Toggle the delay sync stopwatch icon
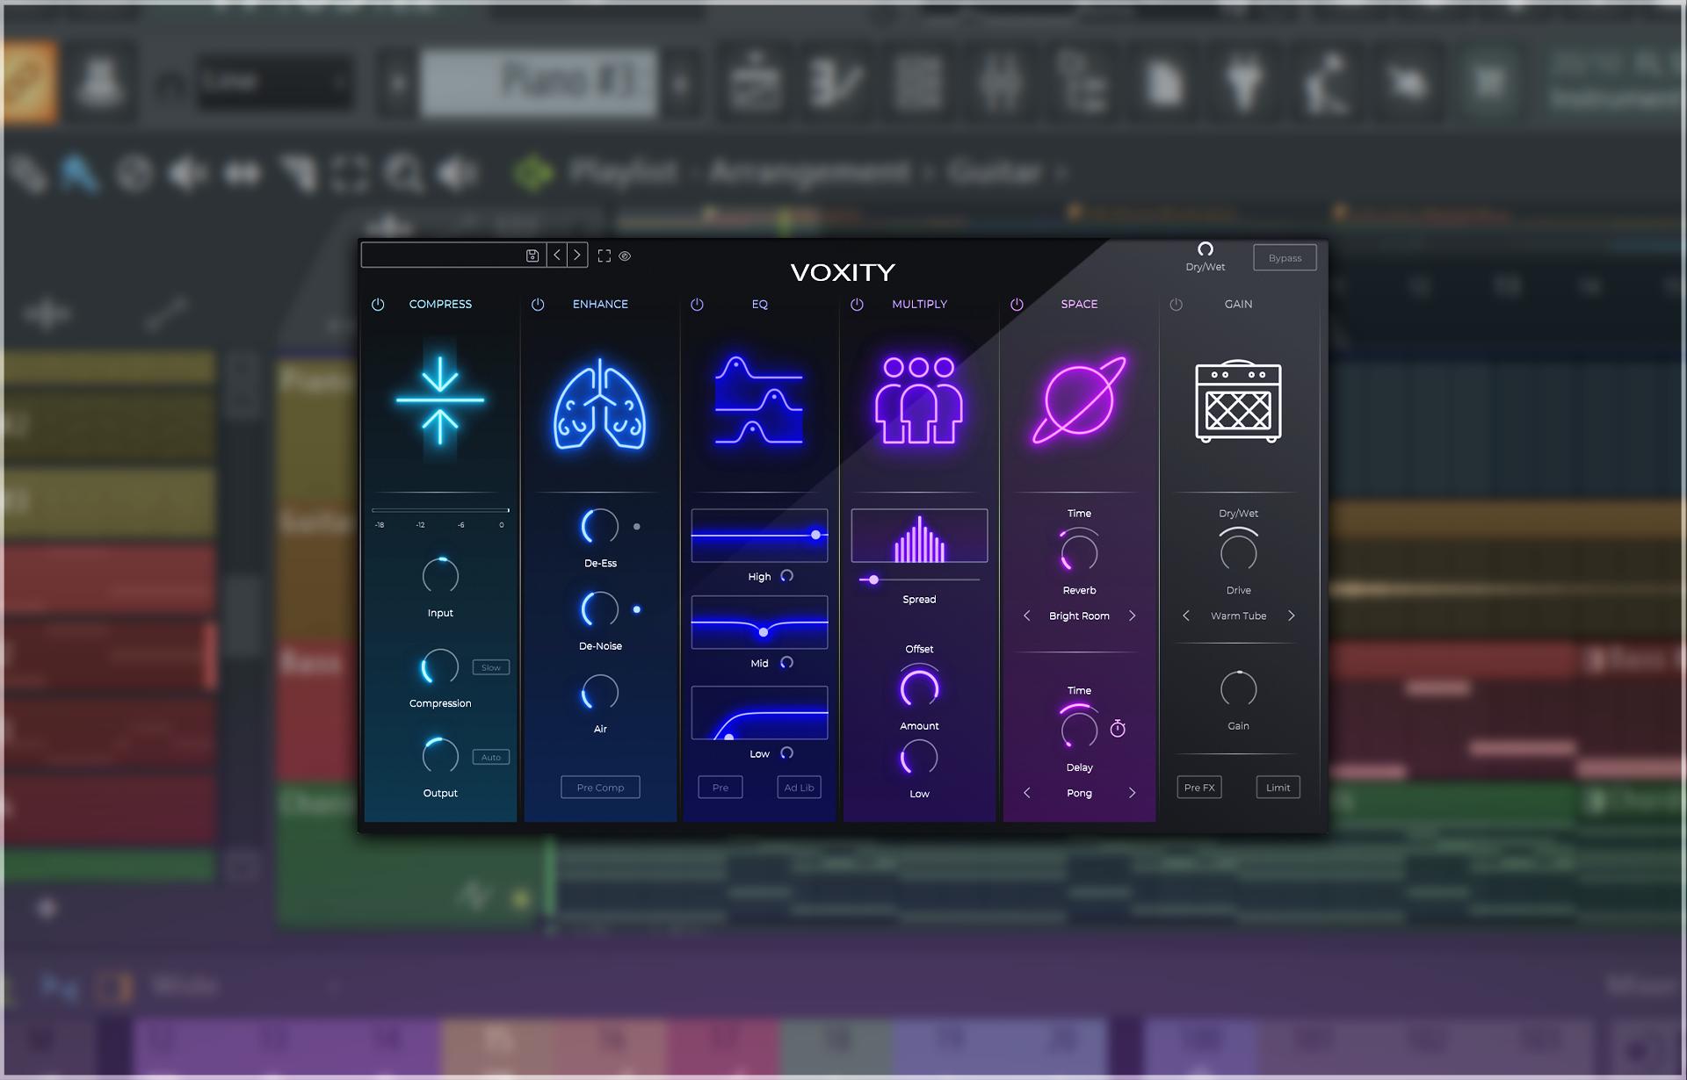Viewport: 1687px width, 1080px height. [1118, 728]
